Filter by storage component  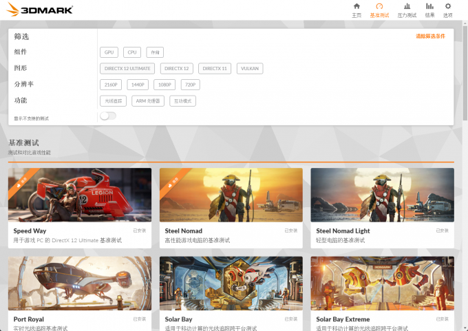coord(155,52)
